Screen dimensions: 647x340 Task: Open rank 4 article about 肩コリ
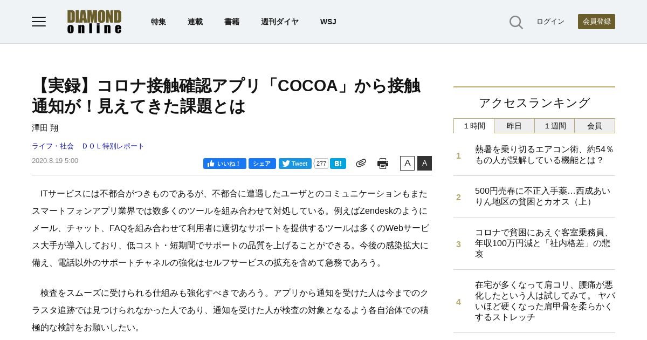tap(545, 301)
